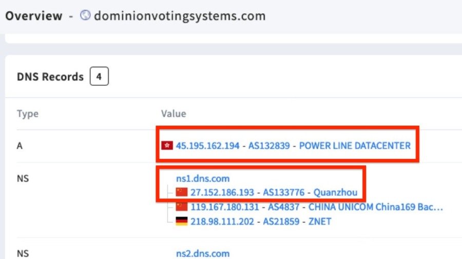Click the Value column header
The width and height of the screenshot is (462, 259).
[174, 114]
